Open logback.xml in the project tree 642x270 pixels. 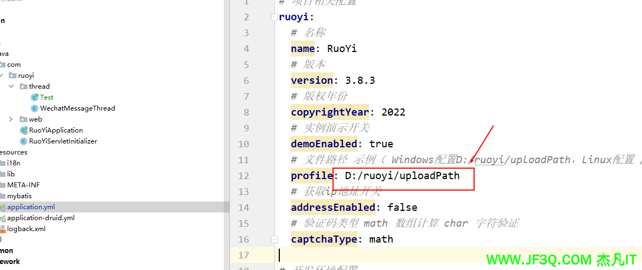click(26, 229)
